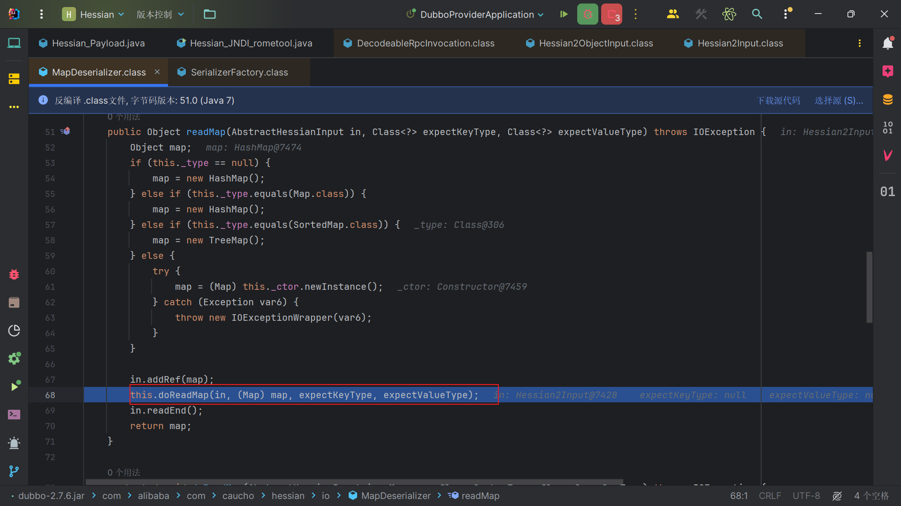Open the Notifications bell icon
This screenshot has width=901, height=506.
(887, 43)
